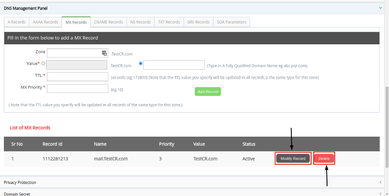
Task: Click the DNS Management Panel title
Action: click(x=26, y=8)
